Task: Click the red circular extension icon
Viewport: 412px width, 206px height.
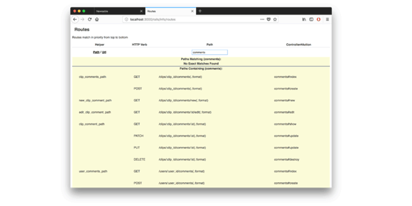Action: tap(319, 20)
